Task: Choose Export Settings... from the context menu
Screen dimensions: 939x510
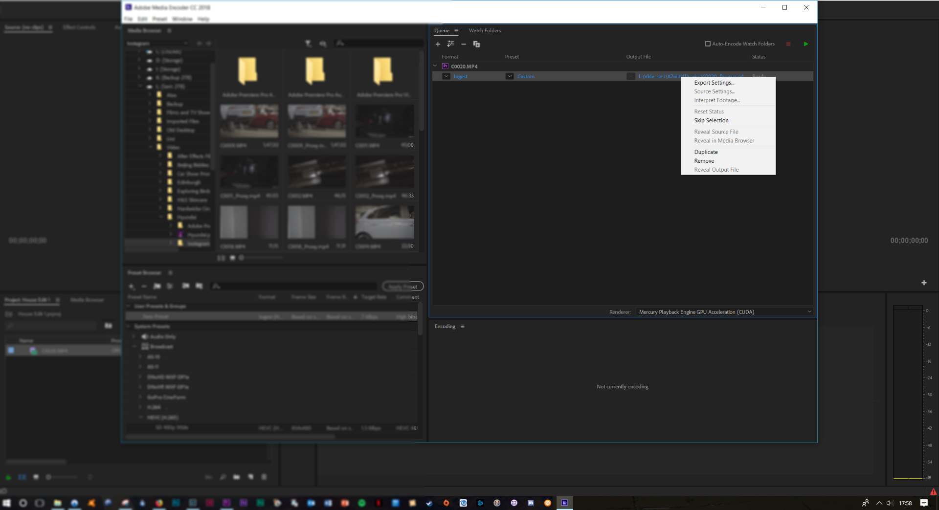Action: click(714, 83)
